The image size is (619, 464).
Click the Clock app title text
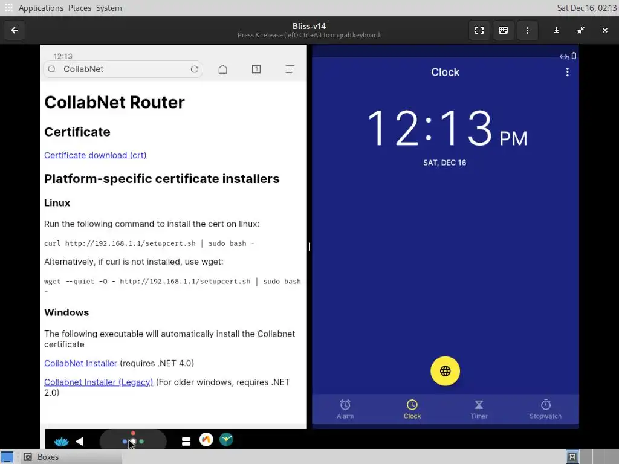445,72
